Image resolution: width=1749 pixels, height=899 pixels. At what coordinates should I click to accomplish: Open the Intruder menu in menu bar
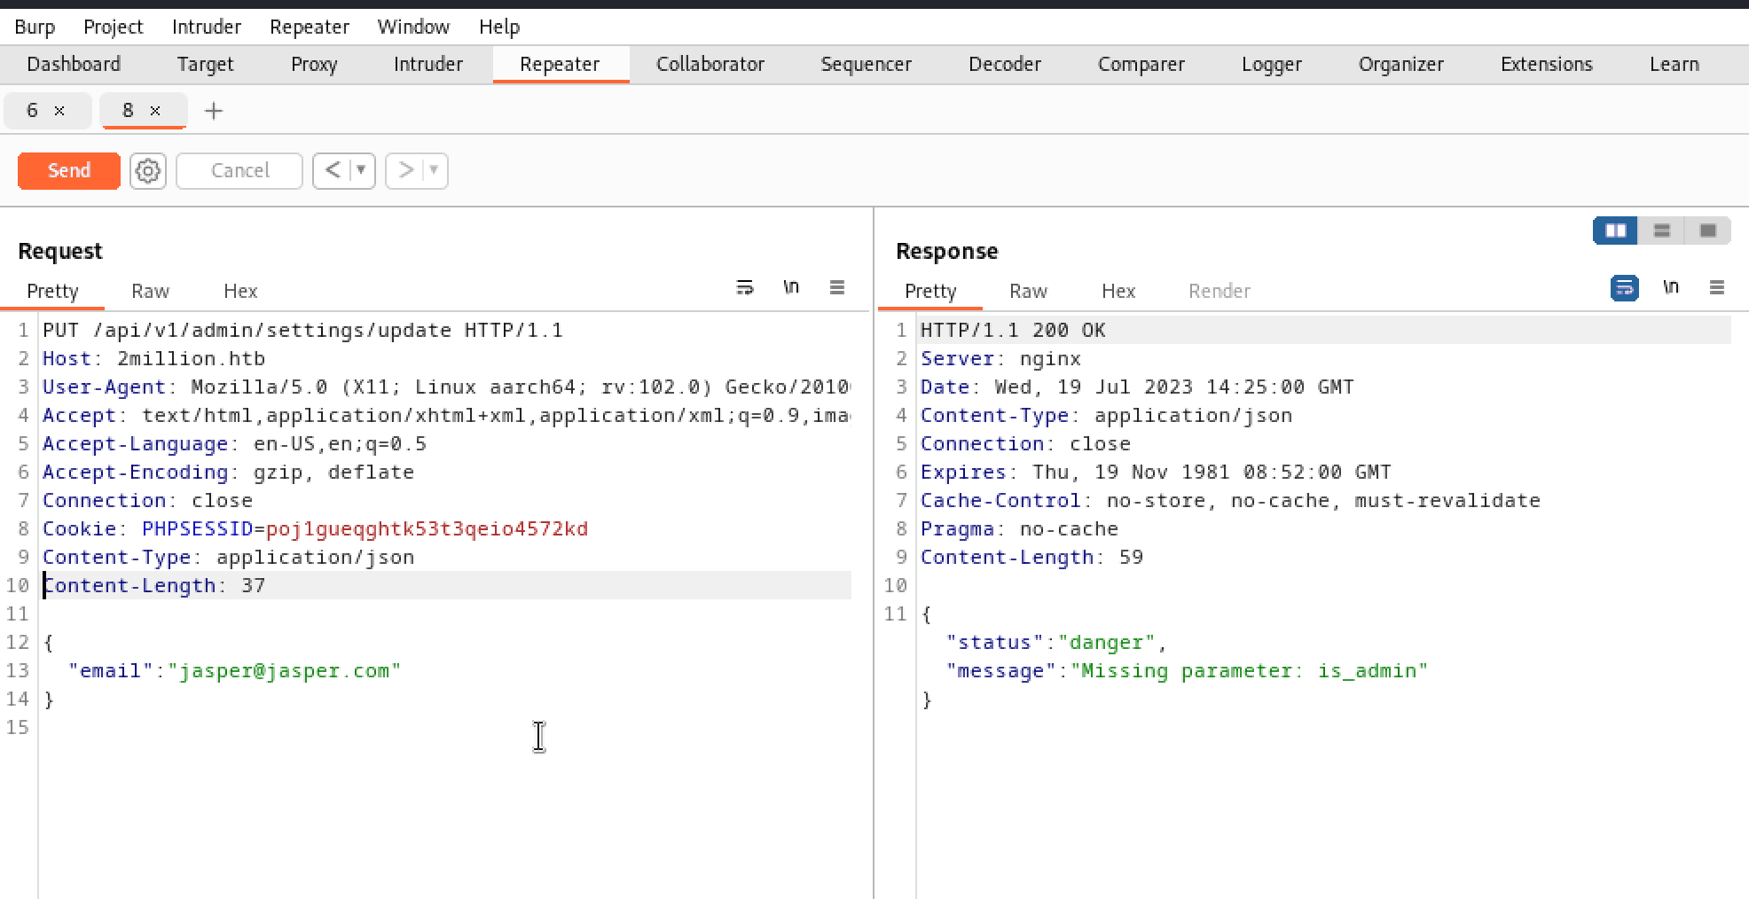coord(206,27)
